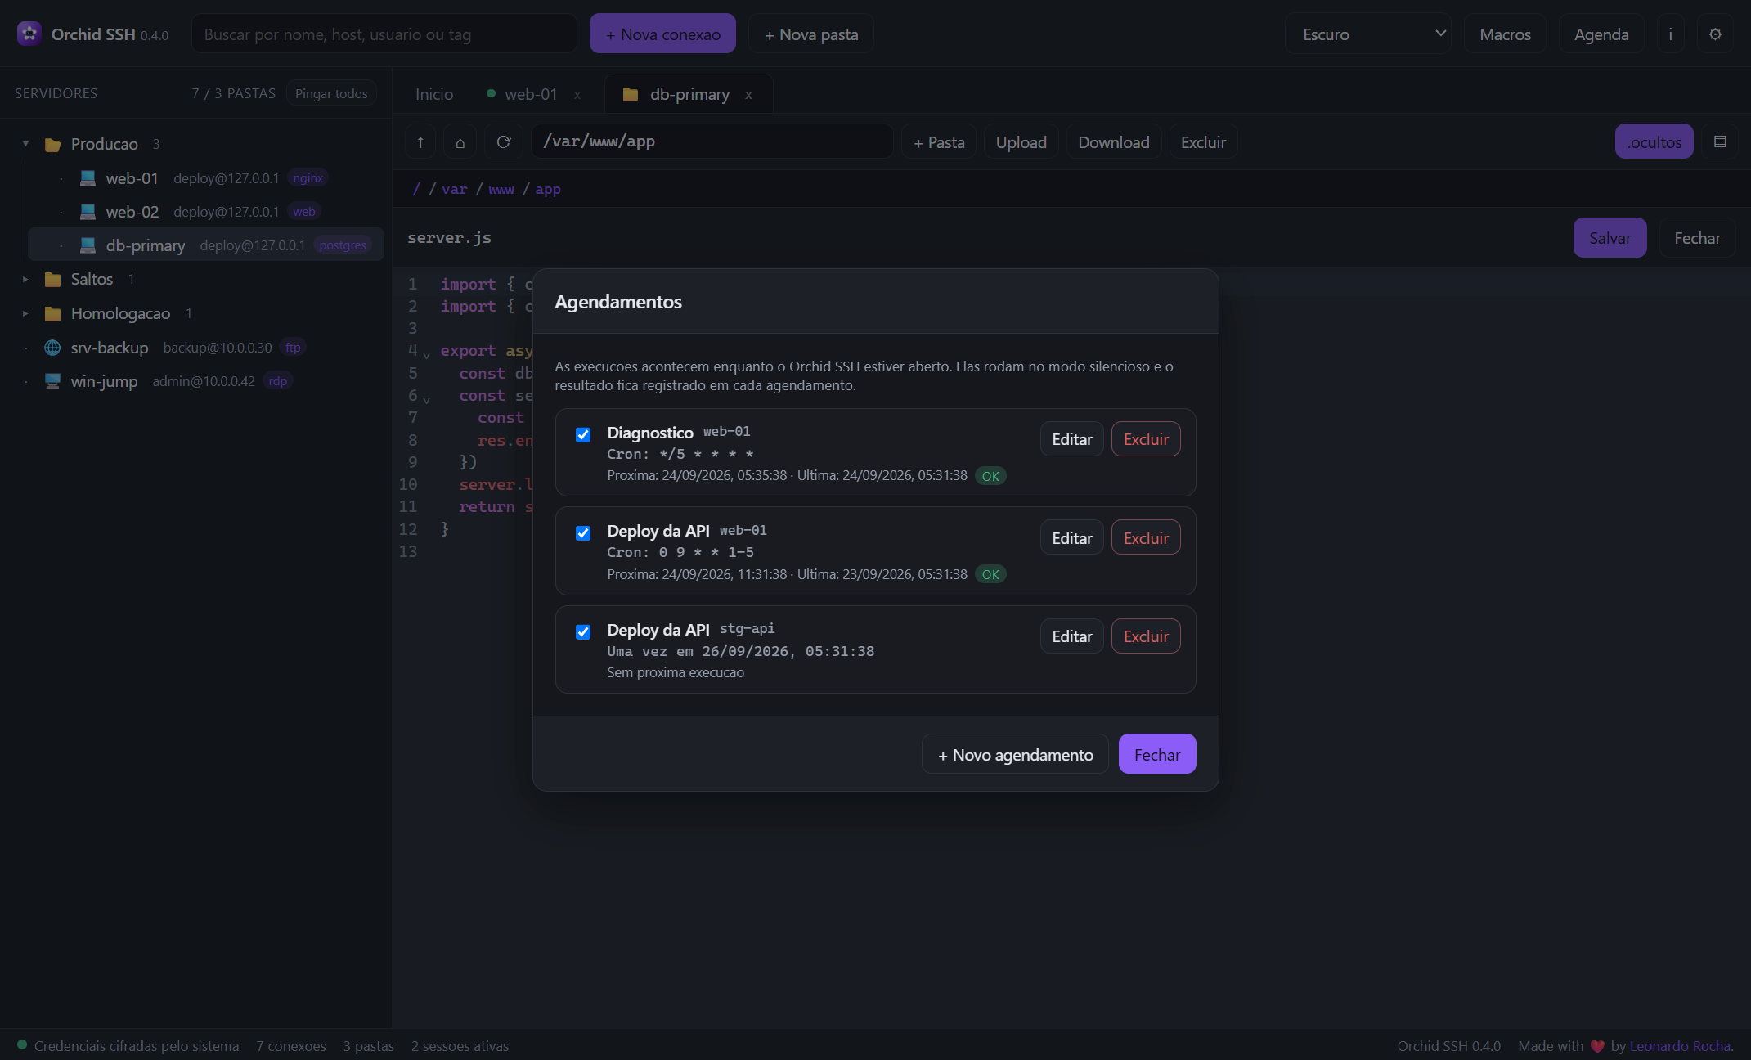
Task: Open Leonardo Rocha link
Action: 1680,1046
